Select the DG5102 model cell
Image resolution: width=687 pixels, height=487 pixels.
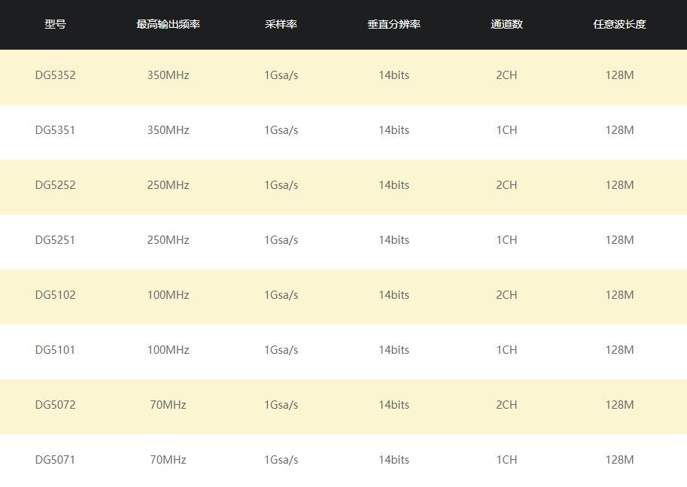[x=55, y=294]
